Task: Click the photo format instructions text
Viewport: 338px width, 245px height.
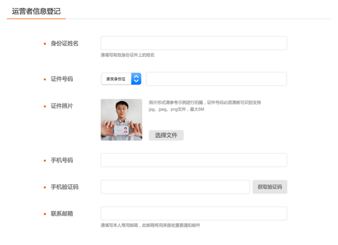Action: (205, 106)
